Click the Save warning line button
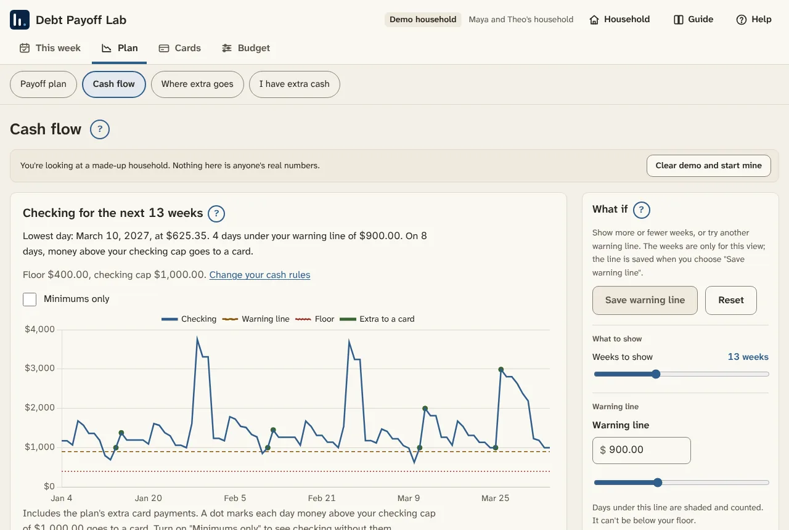 click(645, 300)
